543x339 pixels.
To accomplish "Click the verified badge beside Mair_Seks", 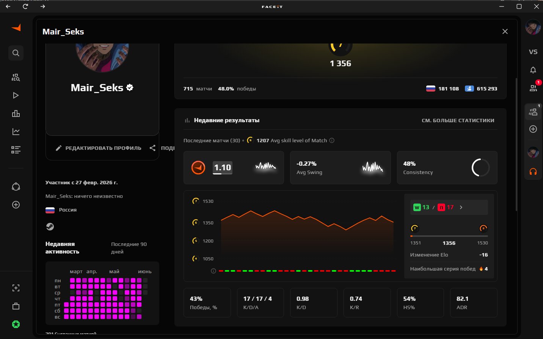I will (x=130, y=87).
